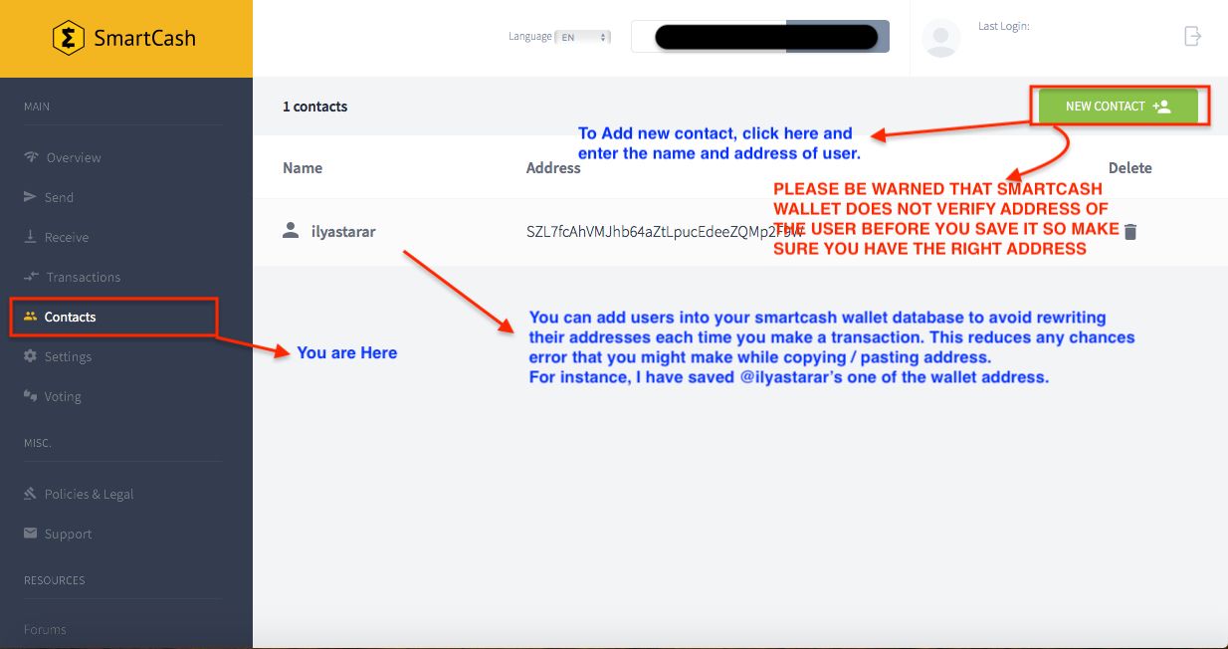This screenshot has width=1228, height=649.
Task: Open the Settings menu item
Action: coord(68,356)
